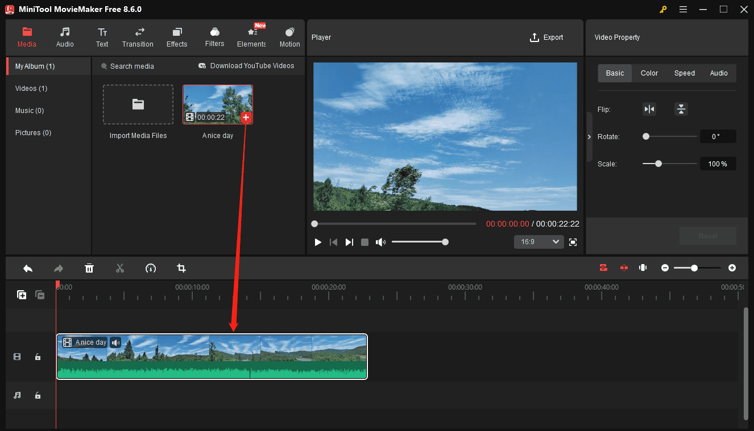Open the Crop tool
The height and width of the screenshot is (431, 754).
[181, 268]
